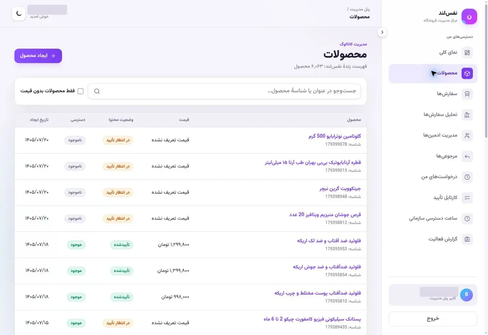Click the خروج logout button
Screen dimensions: 488x335
click(433, 319)
